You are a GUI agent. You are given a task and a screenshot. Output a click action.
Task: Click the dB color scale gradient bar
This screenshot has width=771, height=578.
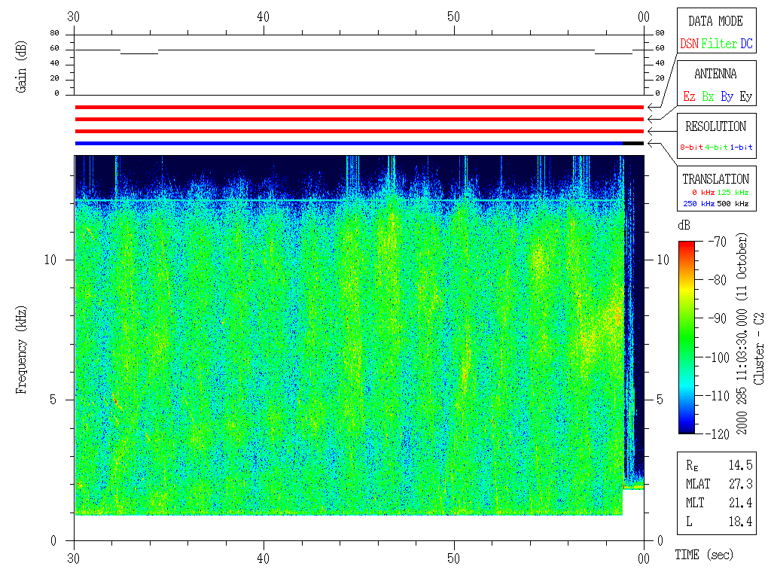pyautogui.click(x=687, y=337)
